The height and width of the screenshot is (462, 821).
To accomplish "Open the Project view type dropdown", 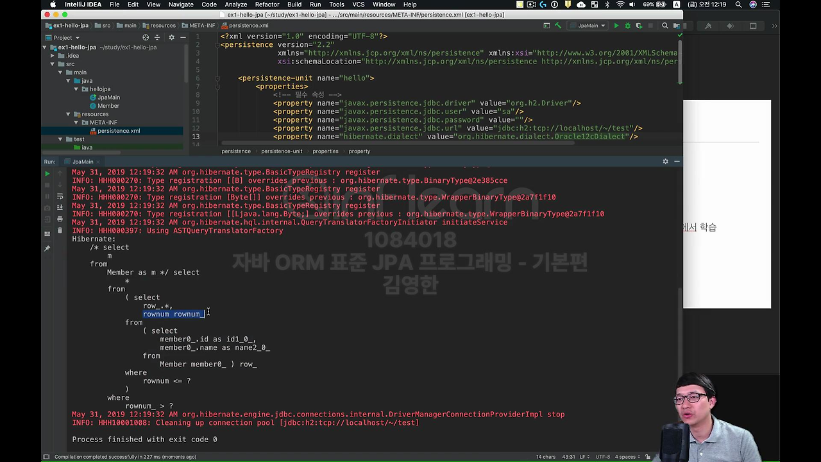I will click(63, 37).
